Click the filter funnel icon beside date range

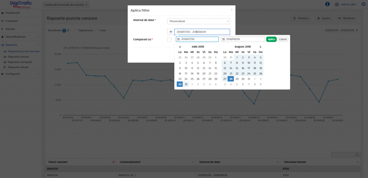pyautogui.click(x=357, y=31)
